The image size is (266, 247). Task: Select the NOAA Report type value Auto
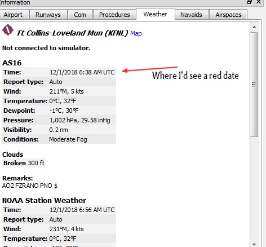coord(56,219)
